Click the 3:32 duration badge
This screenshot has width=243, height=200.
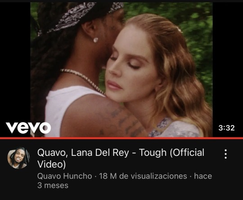(x=226, y=128)
